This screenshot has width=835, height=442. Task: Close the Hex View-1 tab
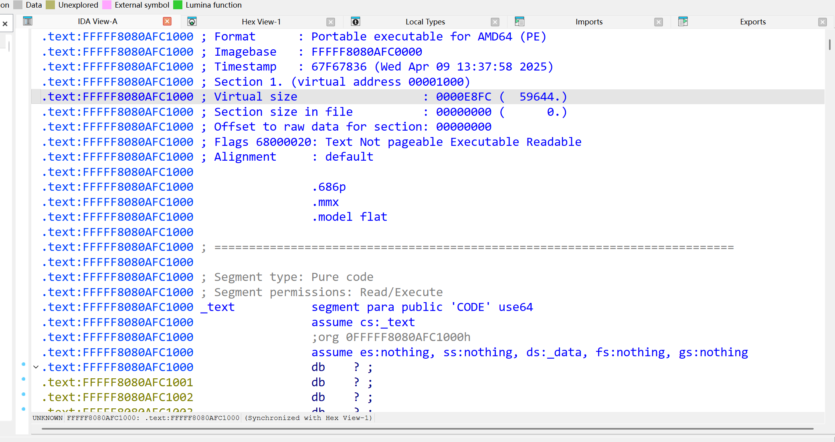click(x=331, y=22)
